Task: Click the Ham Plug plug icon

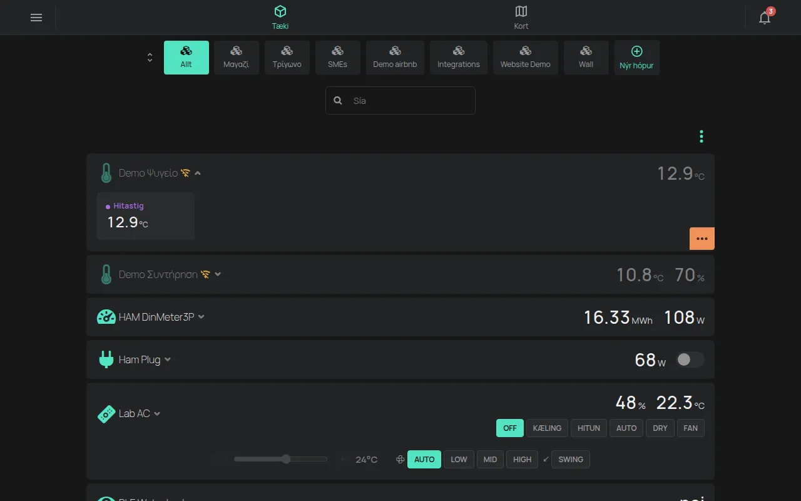Action: 106,359
